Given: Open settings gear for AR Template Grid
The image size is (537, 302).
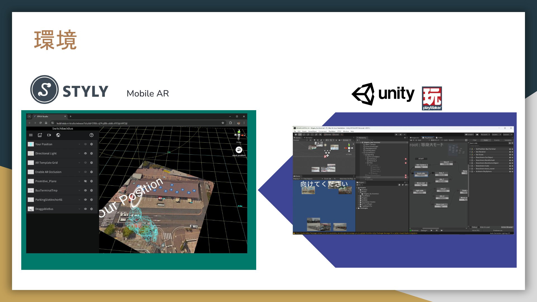Looking at the screenshot, I should pos(91,163).
